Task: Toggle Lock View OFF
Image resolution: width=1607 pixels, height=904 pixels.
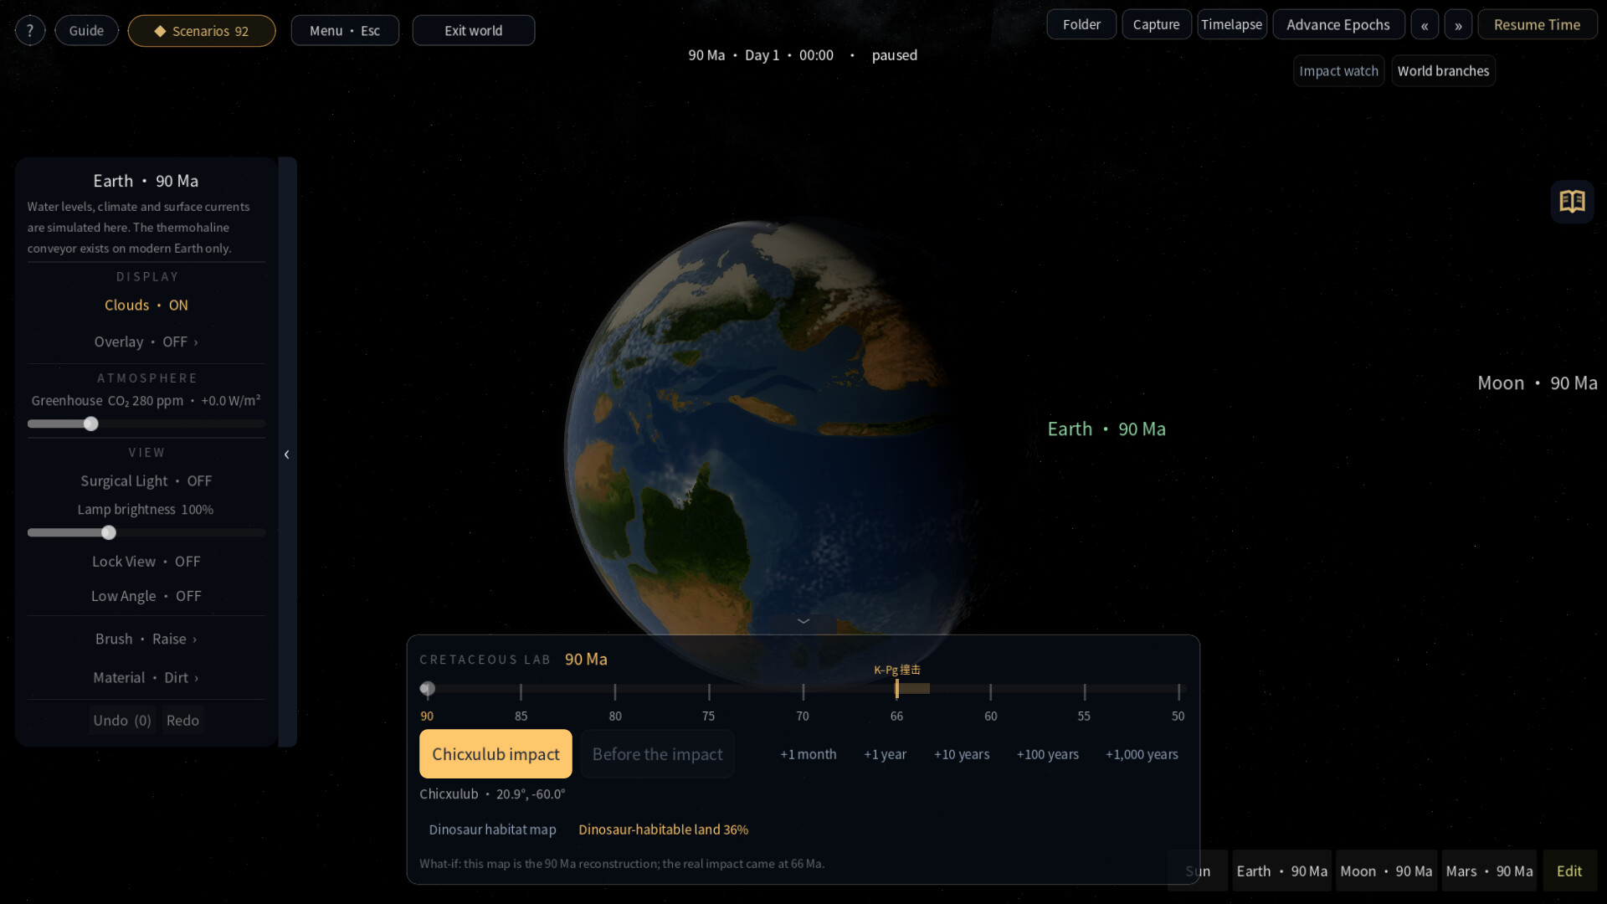Action: pyautogui.click(x=146, y=562)
